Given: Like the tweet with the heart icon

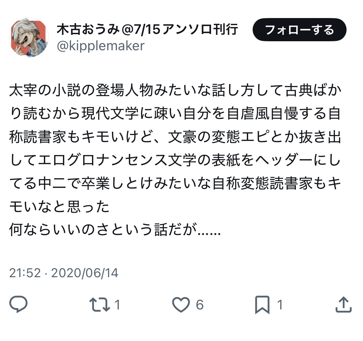Looking at the screenshot, I should coord(181,305).
